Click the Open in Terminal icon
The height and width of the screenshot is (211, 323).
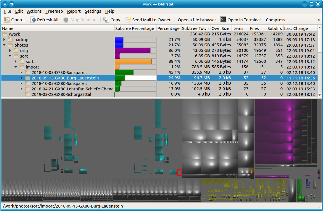click(x=223, y=20)
